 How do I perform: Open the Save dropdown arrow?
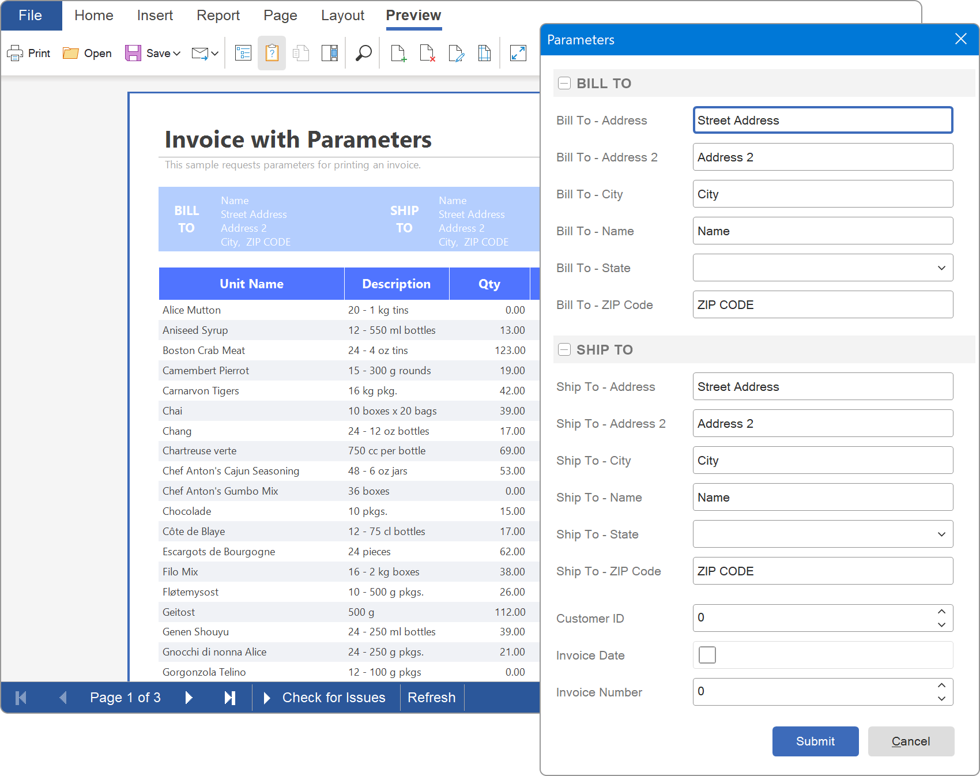click(x=177, y=54)
